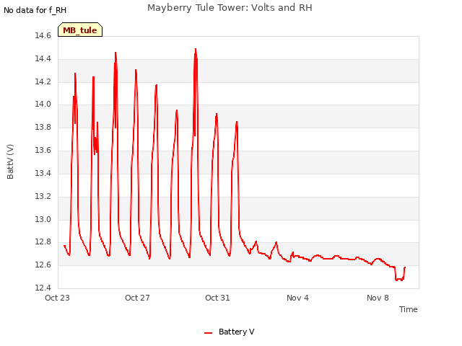Click the 'No data for f_RH' message
Viewport: 462px width, 346px height.
(x=35, y=10)
